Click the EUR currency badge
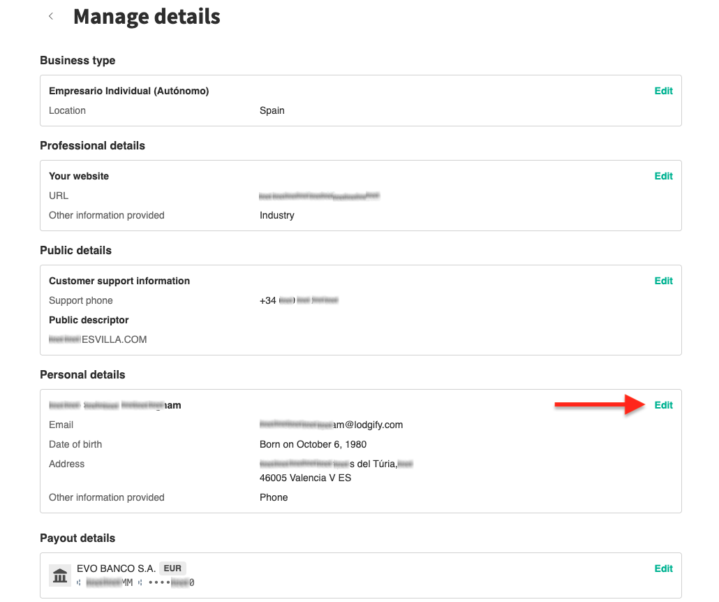Screen dimensions: 719x602 (x=173, y=568)
